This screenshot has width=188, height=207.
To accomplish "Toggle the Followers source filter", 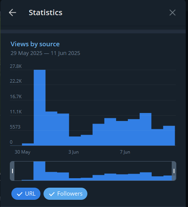I will [x=65, y=194].
